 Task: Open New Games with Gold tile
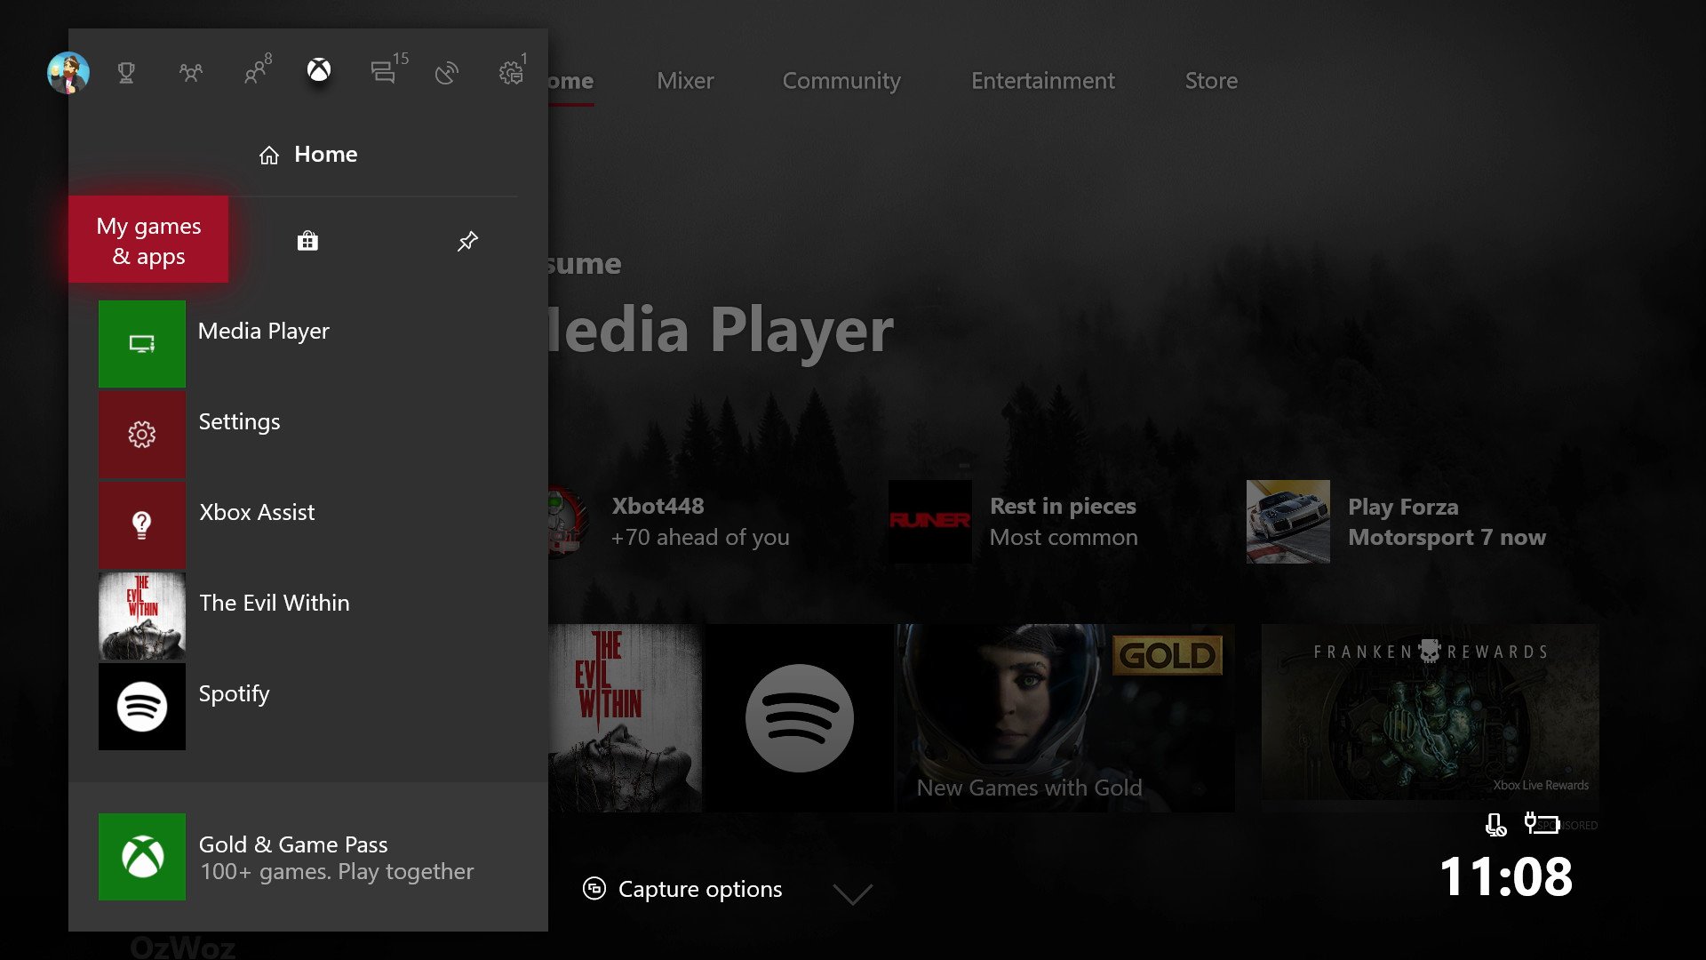[x=1066, y=718]
